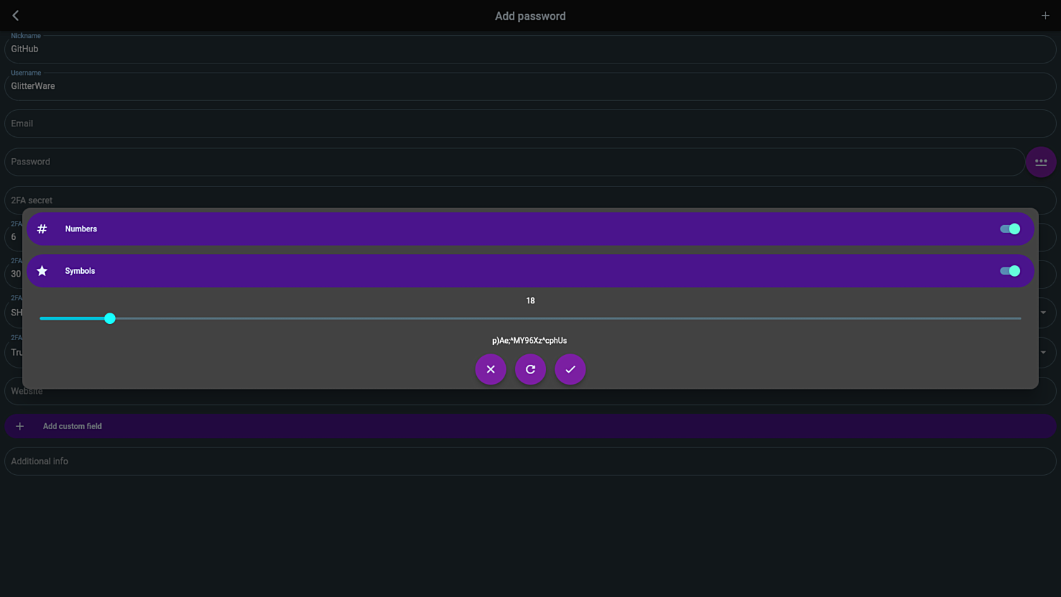Click the Add custom field button
This screenshot has width=1061, height=597.
tap(72, 426)
